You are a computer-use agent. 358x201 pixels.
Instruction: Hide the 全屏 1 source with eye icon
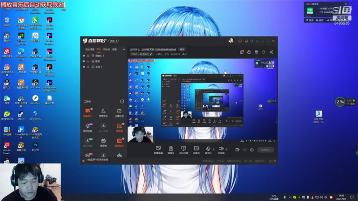tap(84, 67)
